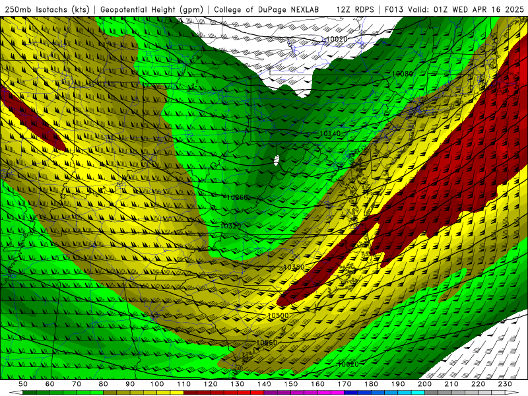528x396 pixels.
Task: Click the 'College of DuPage NEXLAB' header text
Action: click(x=266, y=9)
